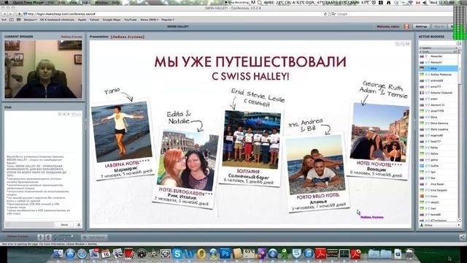Open the Wi-Fi menu bar icon
Viewport: 467px width, 263px height.
410,2
